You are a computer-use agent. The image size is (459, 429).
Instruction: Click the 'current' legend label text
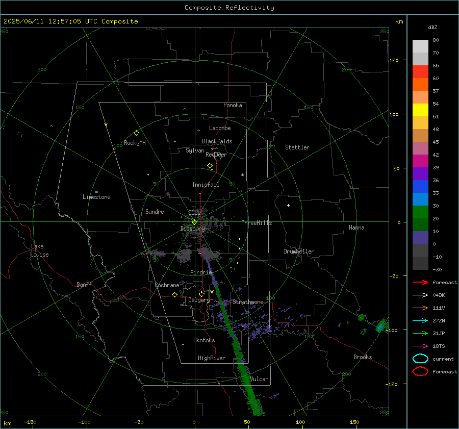(x=443, y=359)
